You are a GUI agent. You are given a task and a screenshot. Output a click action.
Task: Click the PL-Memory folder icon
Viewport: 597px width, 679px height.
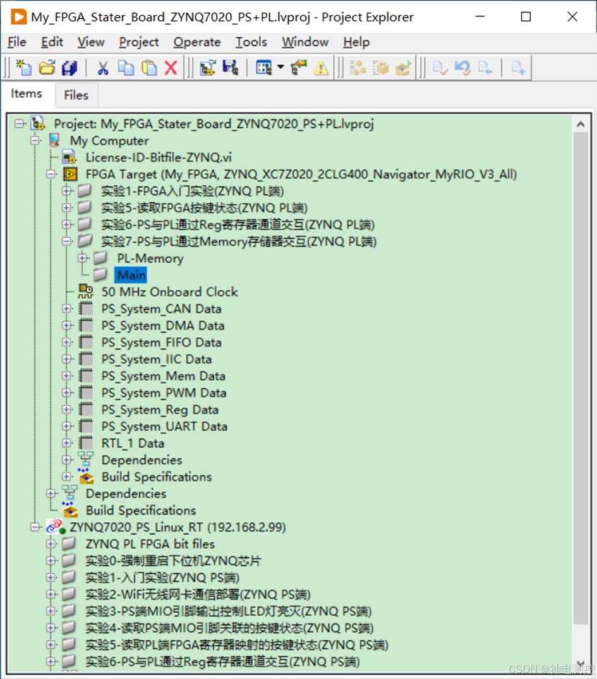[x=100, y=258]
